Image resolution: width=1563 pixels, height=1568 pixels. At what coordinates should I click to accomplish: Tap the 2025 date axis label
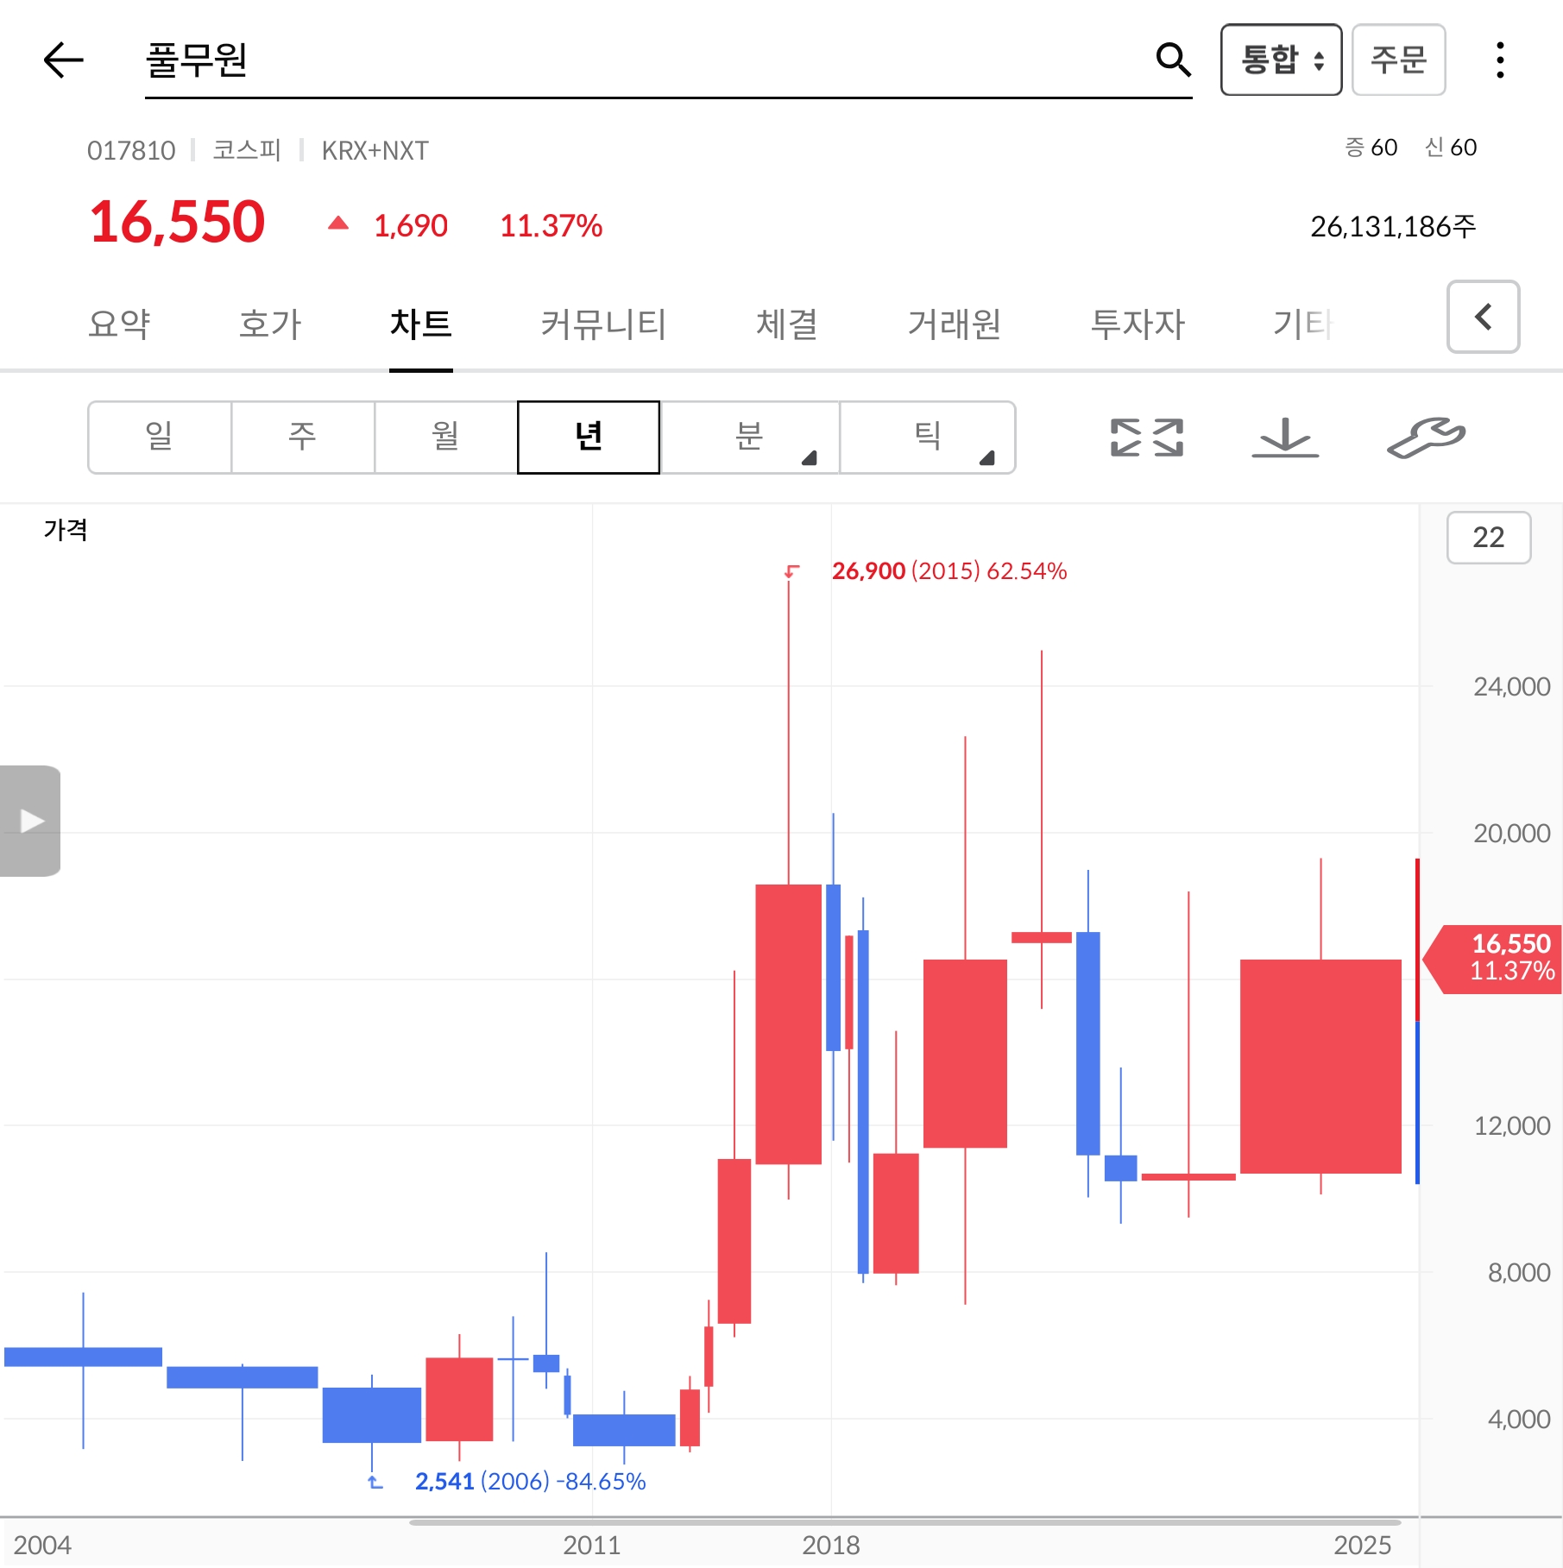(1363, 1546)
